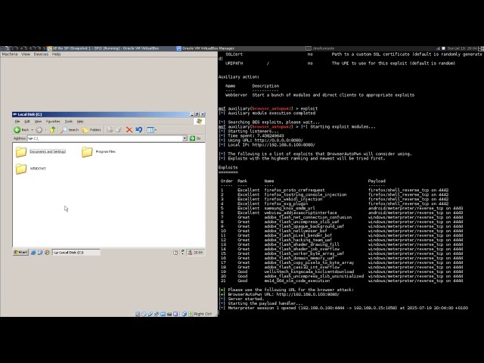Open the File menu in Explorer

(x=17, y=121)
